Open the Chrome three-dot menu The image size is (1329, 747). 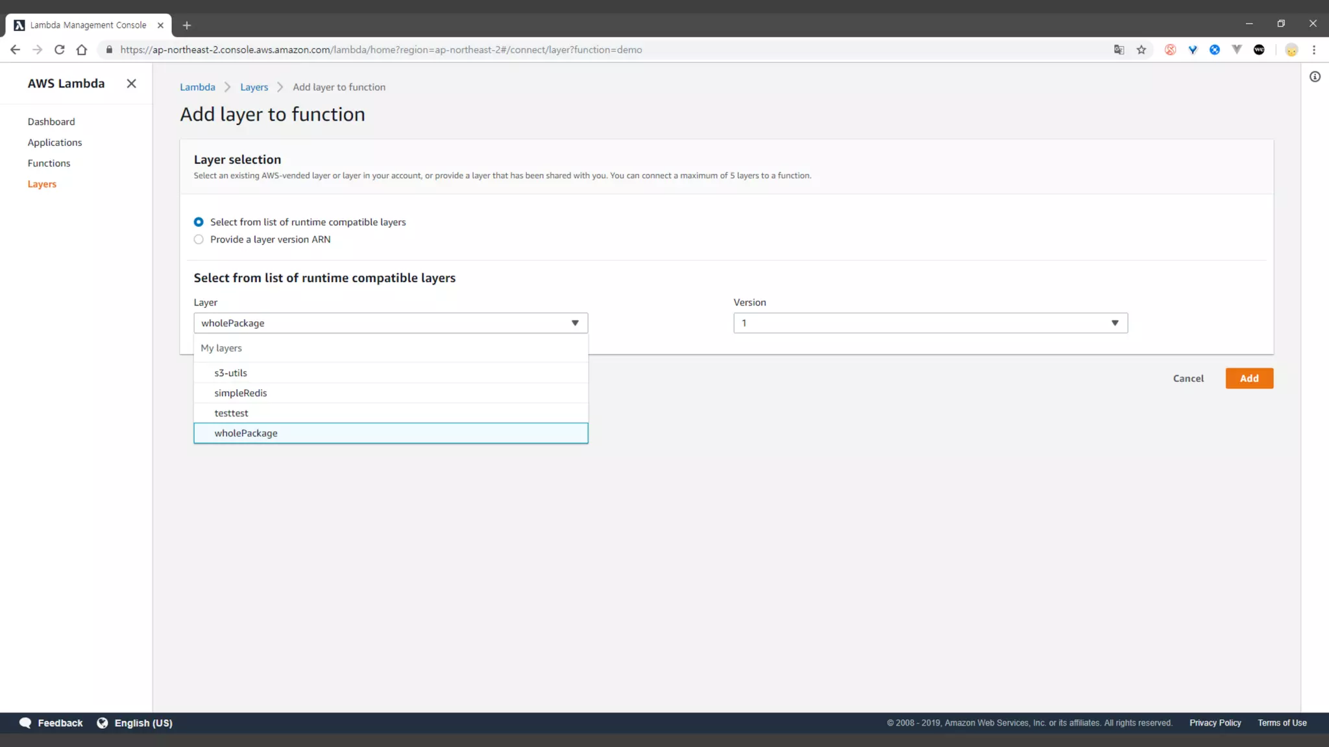1314,50
